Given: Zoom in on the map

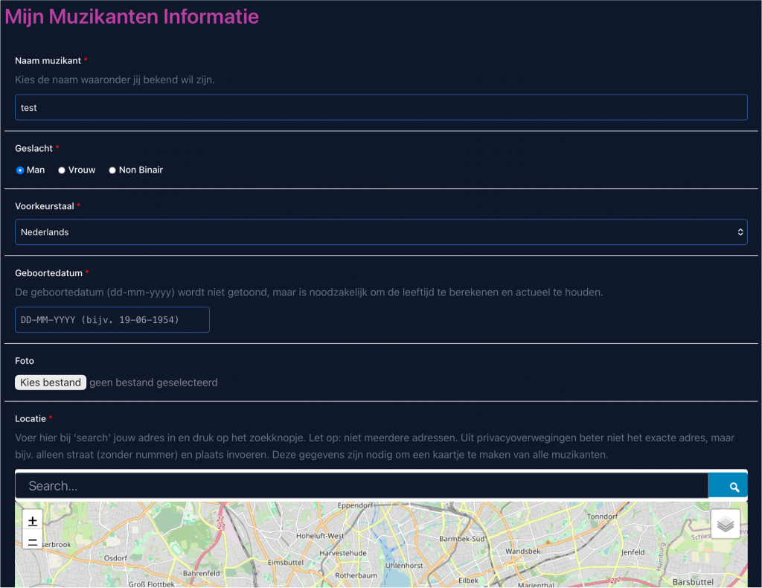Looking at the screenshot, I should coord(33,521).
